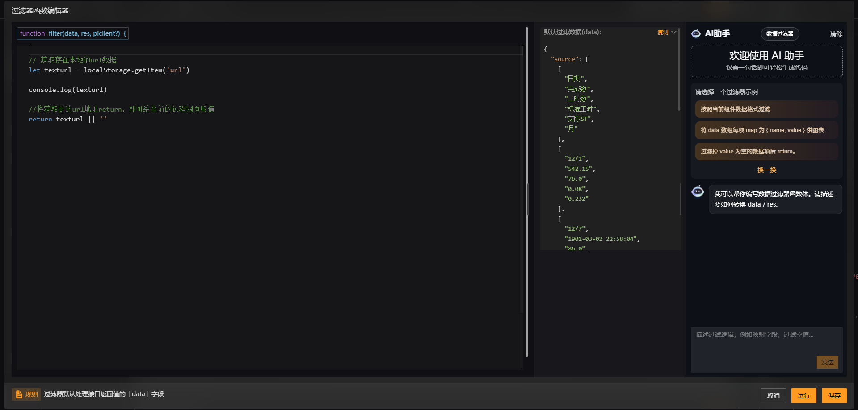Click the "542.15" value in data
This screenshot has width=858, height=410.
tap(578, 169)
